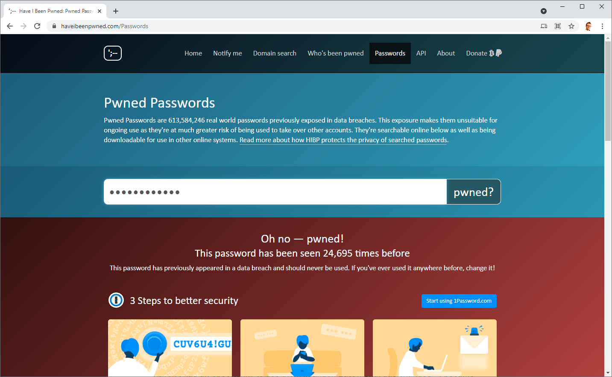Screen dimensions: 612x377
Task: Open Who's been pwned nav item
Action: pos(336,53)
